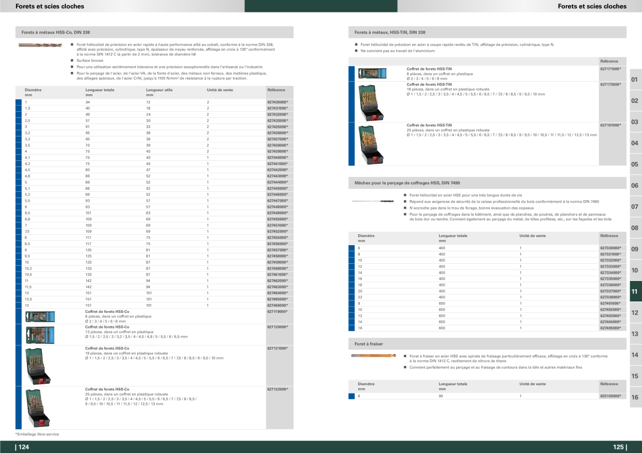Open chapter tab 14
The image size is (642, 453).
click(x=635, y=355)
